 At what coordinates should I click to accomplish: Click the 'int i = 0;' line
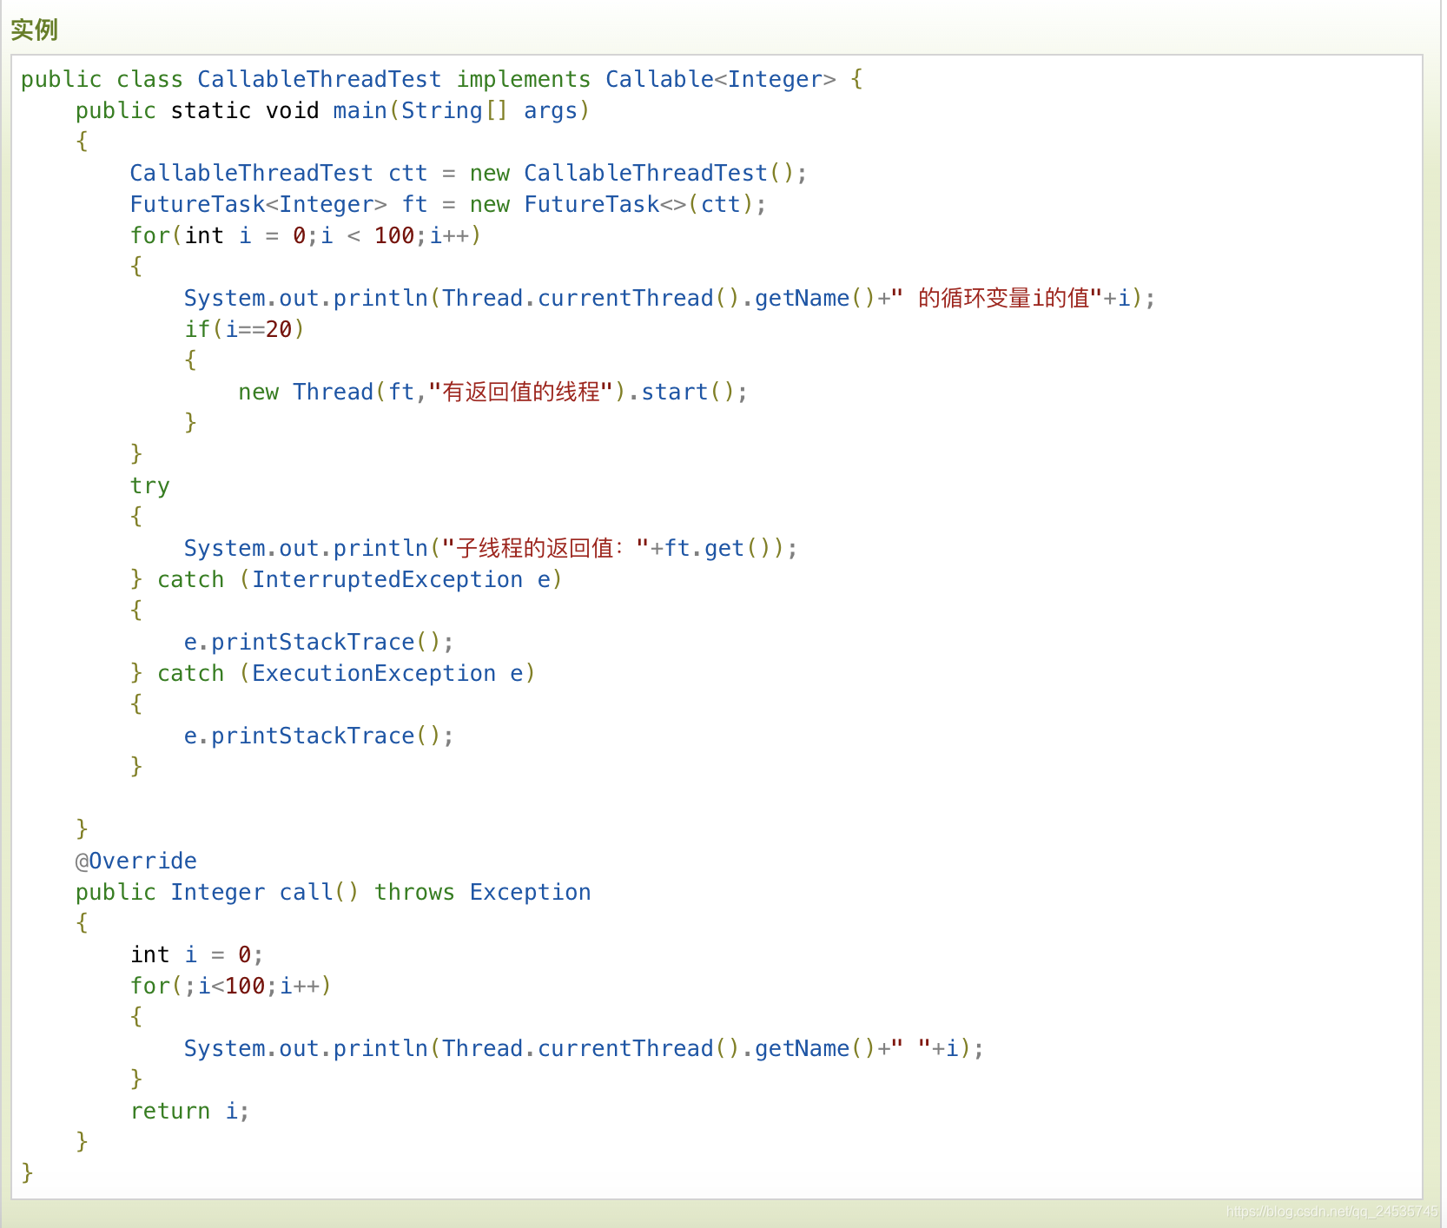click(197, 955)
